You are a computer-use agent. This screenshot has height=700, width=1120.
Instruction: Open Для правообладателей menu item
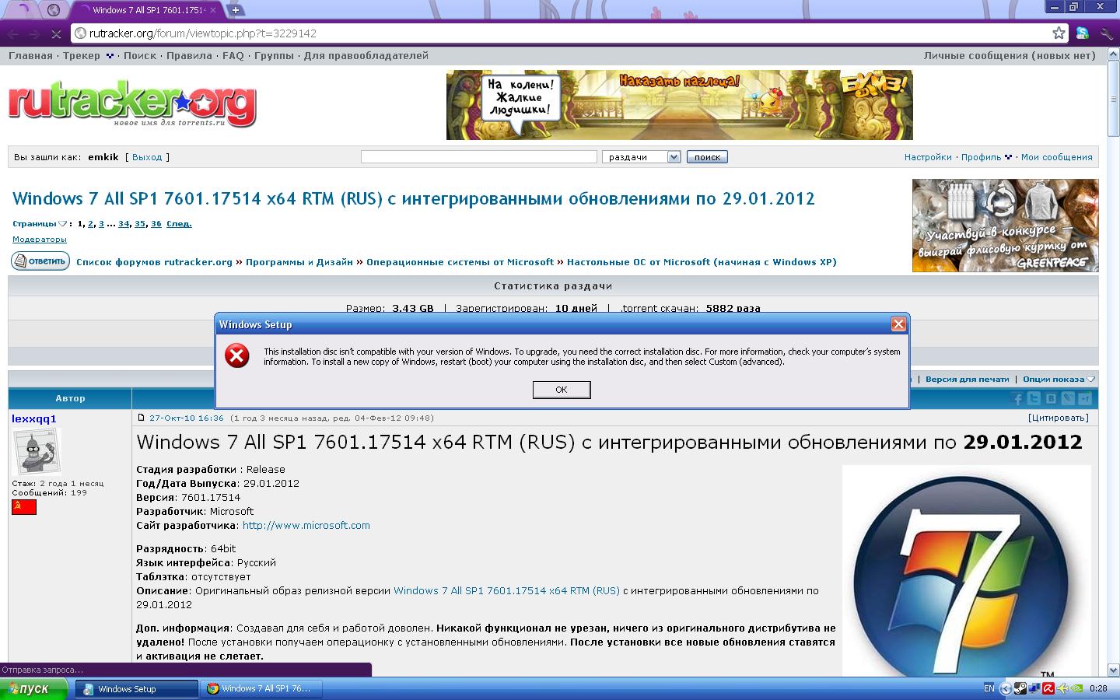click(x=366, y=56)
